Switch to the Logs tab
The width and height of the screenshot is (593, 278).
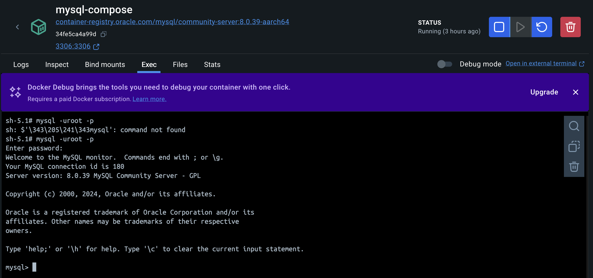21,65
